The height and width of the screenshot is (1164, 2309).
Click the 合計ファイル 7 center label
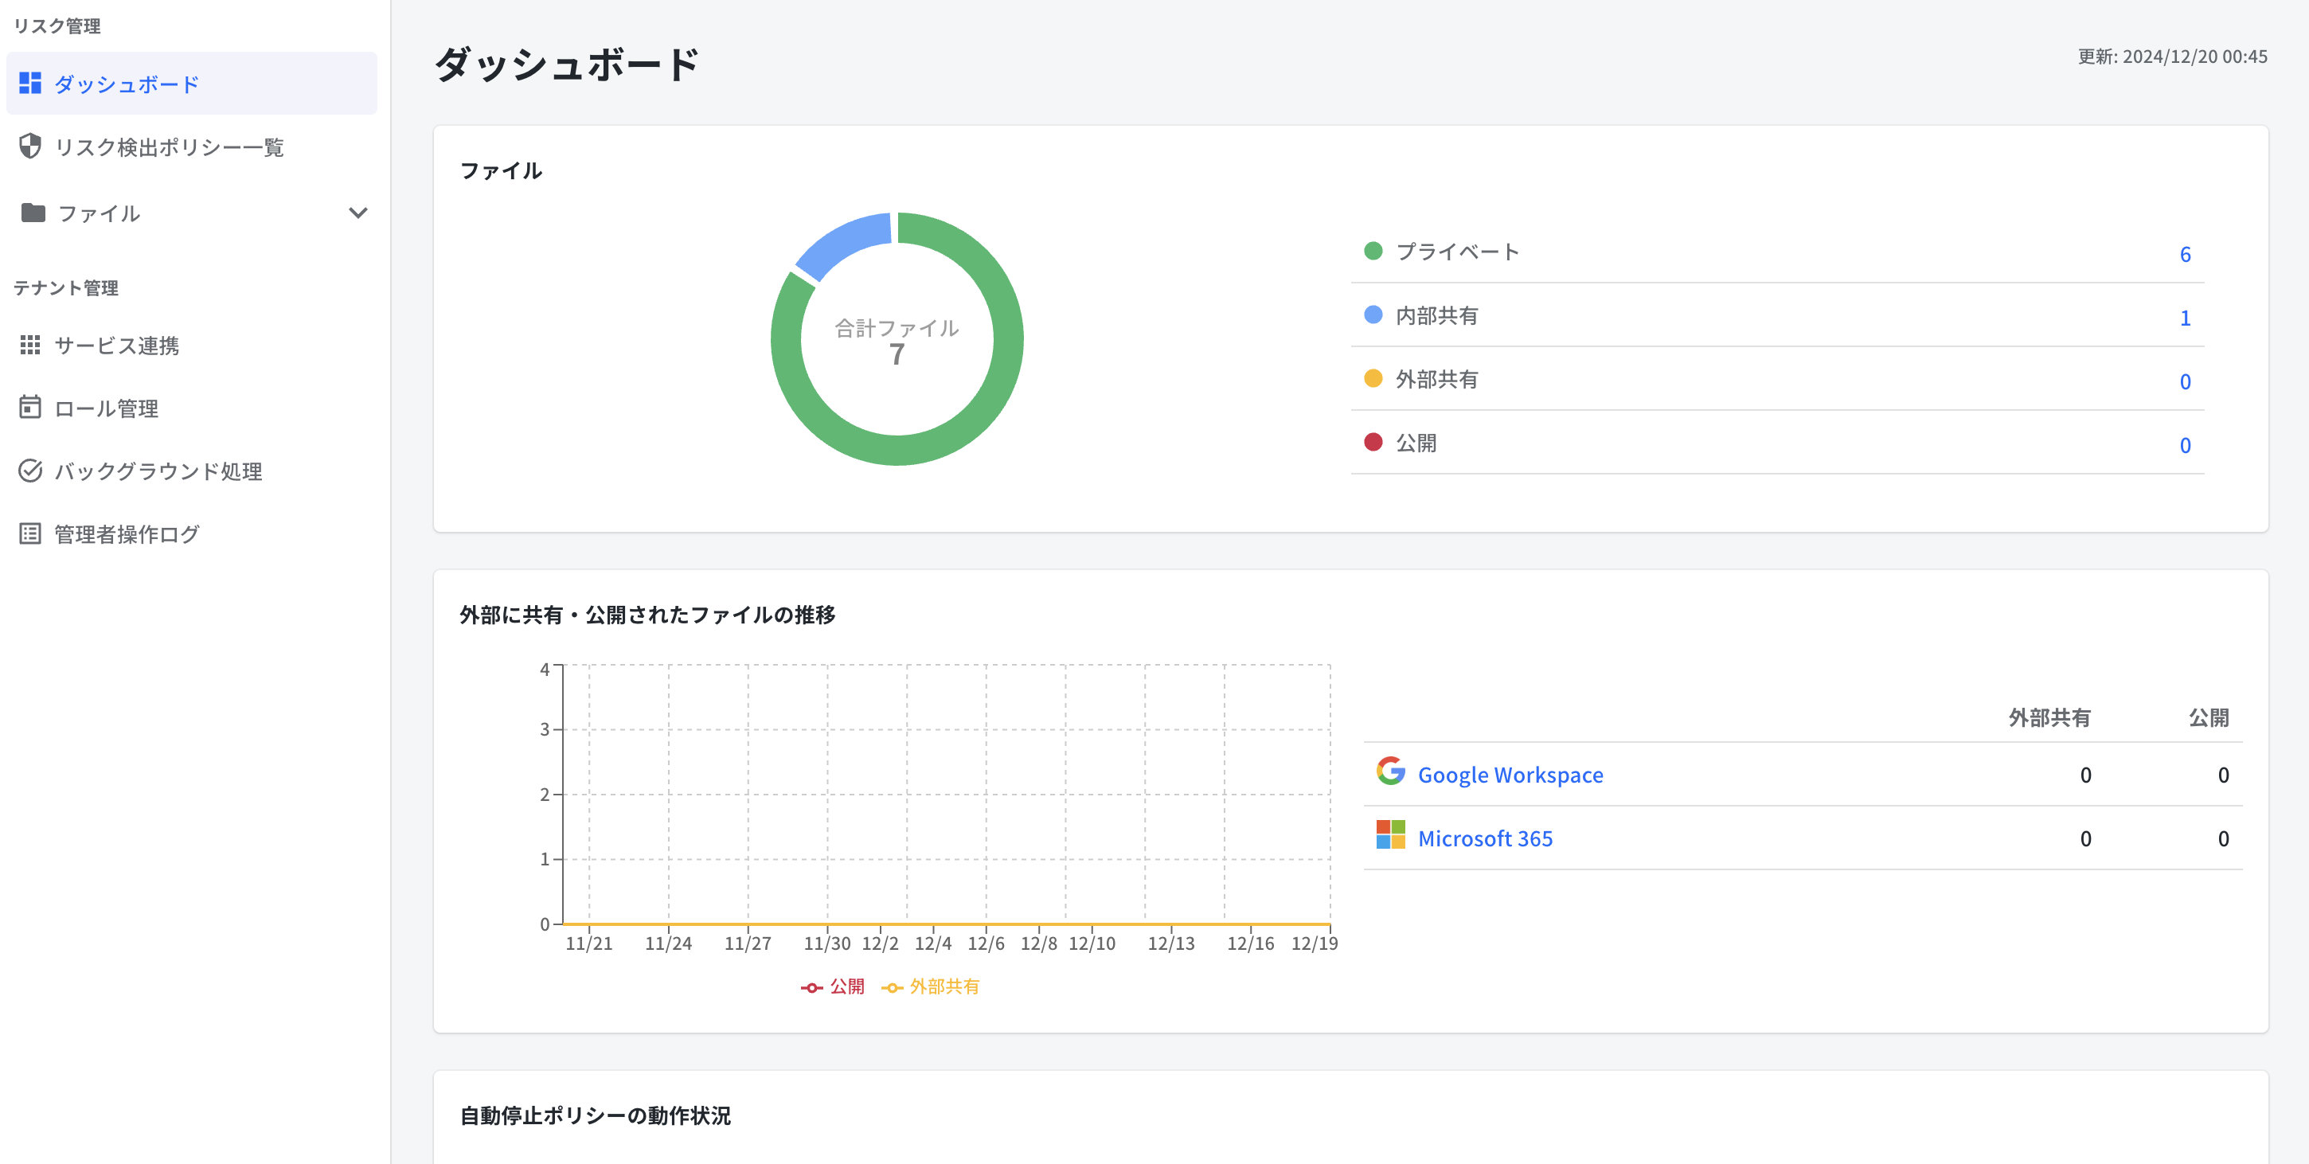tap(897, 342)
